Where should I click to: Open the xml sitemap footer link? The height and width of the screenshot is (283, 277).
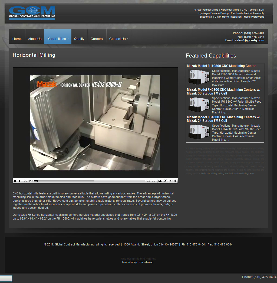[146, 262]
